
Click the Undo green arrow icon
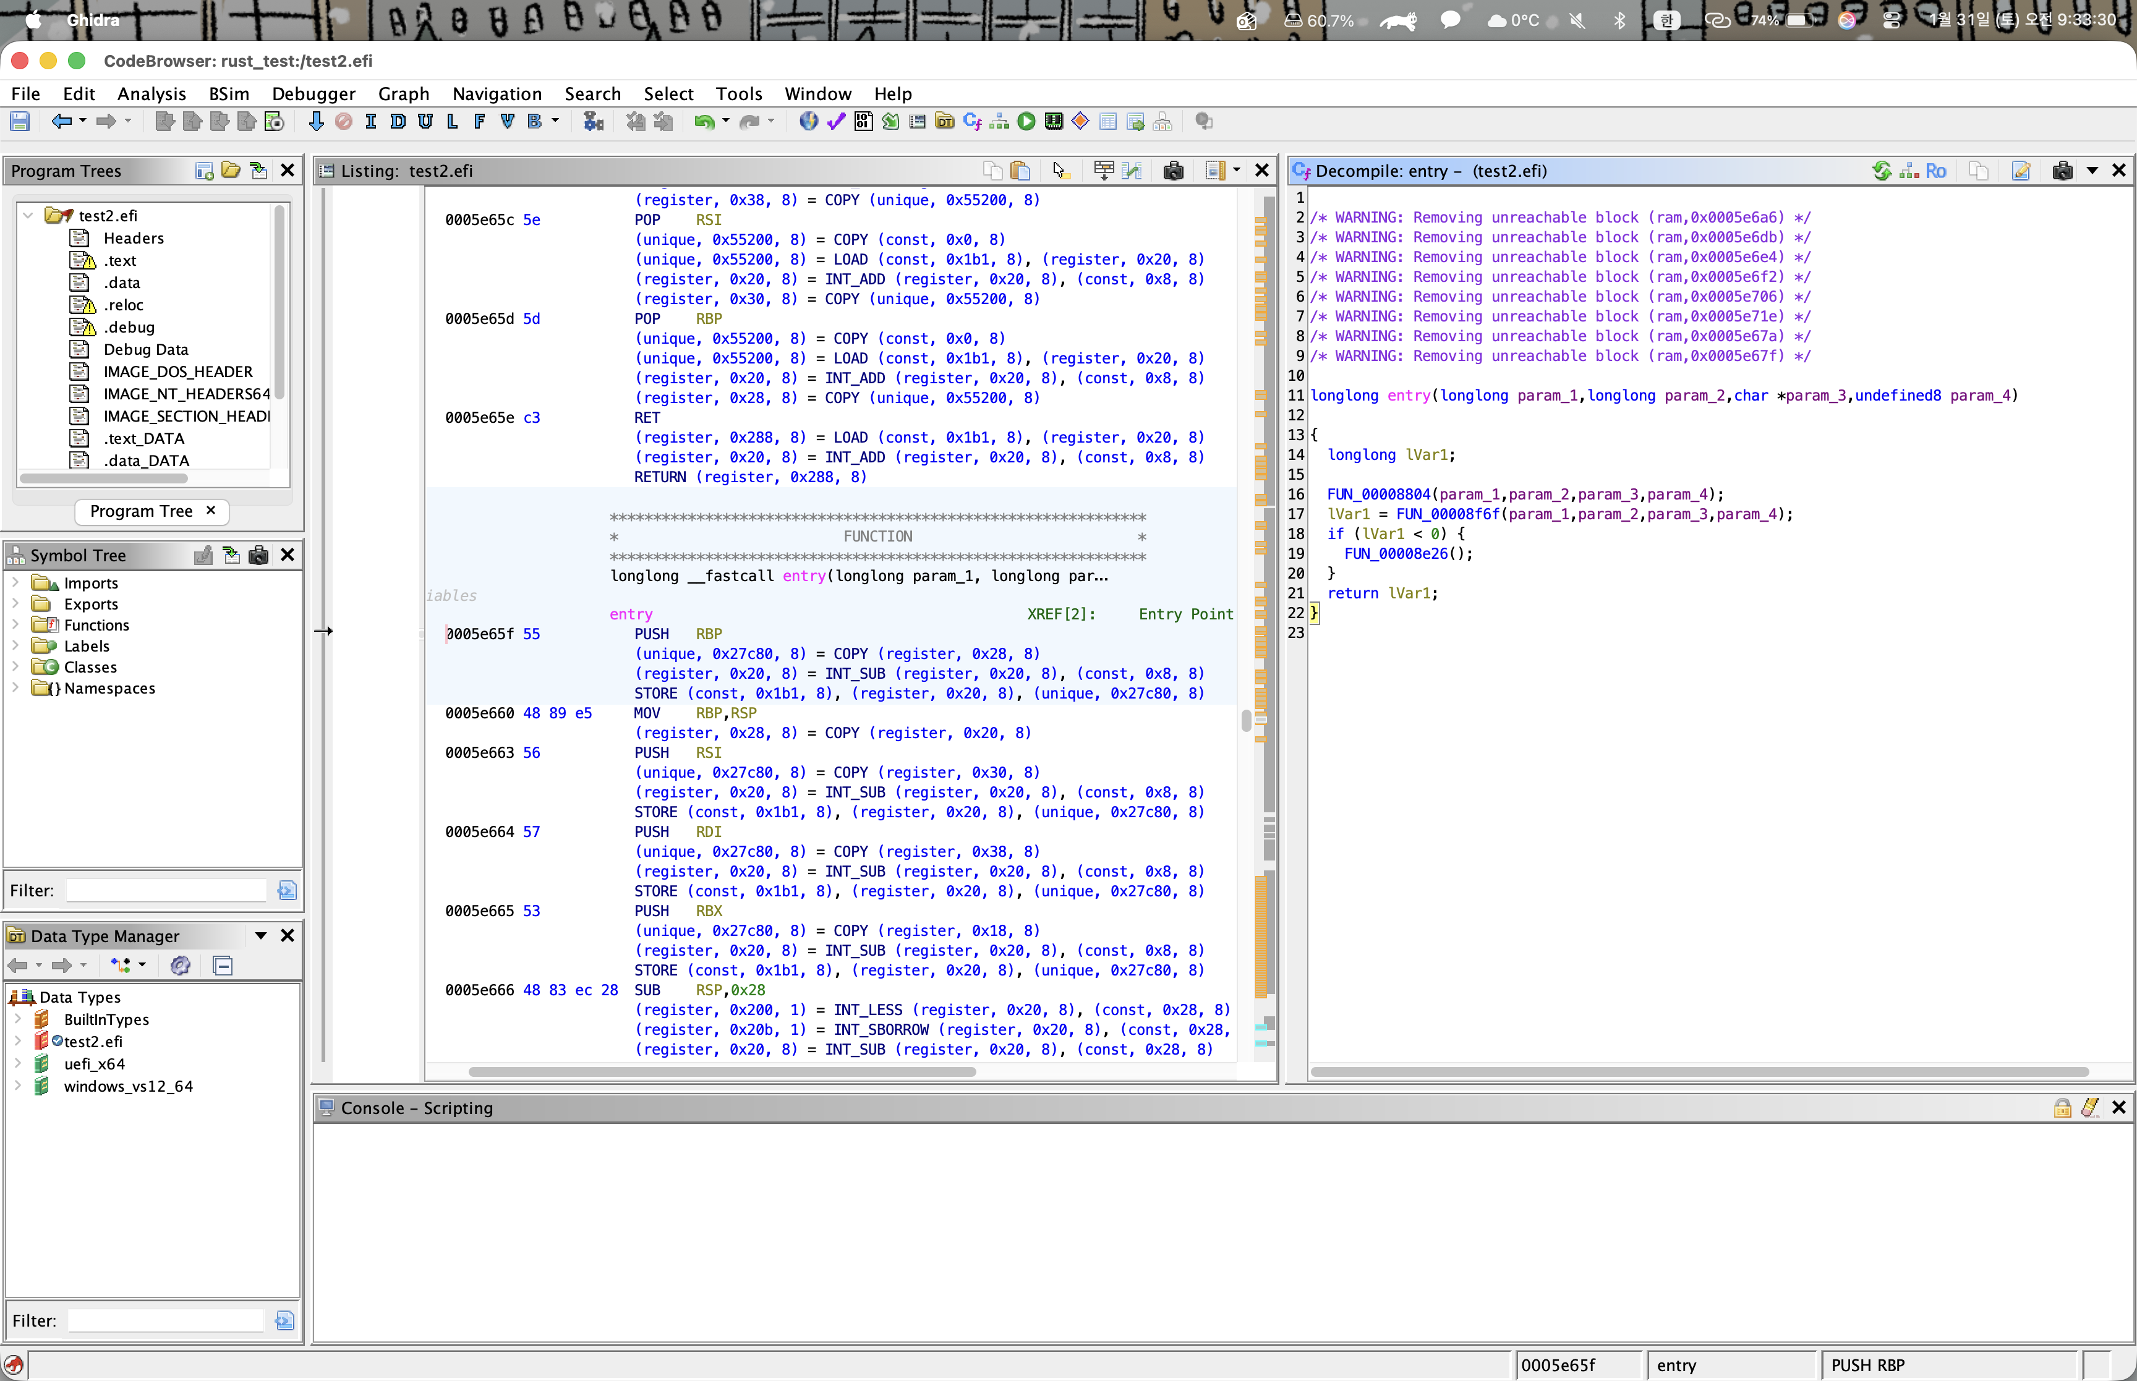click(704, 122)
